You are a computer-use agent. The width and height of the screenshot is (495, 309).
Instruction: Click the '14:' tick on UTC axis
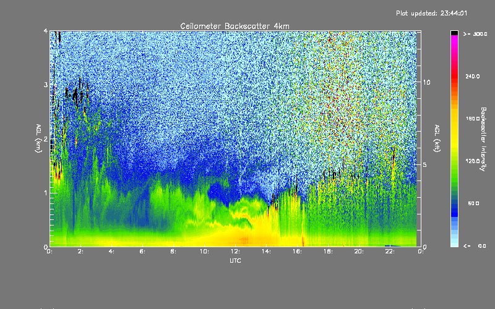click(266, 252)
